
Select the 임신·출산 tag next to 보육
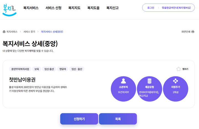tap(49, 69)
